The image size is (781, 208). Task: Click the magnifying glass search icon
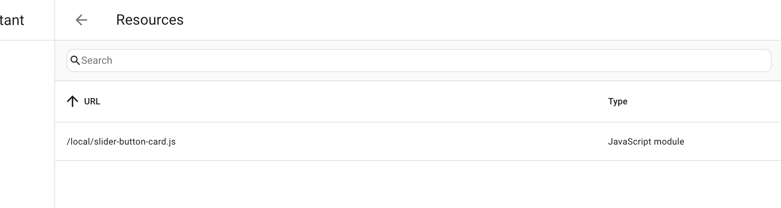coord(75,61)
